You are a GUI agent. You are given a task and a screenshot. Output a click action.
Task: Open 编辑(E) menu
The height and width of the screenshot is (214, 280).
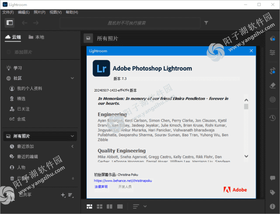point(24,12)
